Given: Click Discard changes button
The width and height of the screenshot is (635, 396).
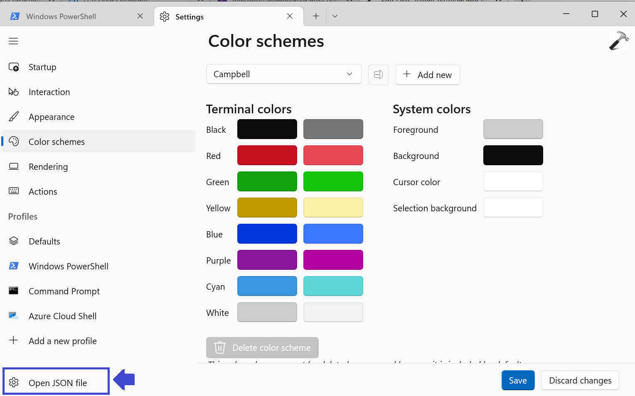Looking at the screenshot, I should coord(580,381).
